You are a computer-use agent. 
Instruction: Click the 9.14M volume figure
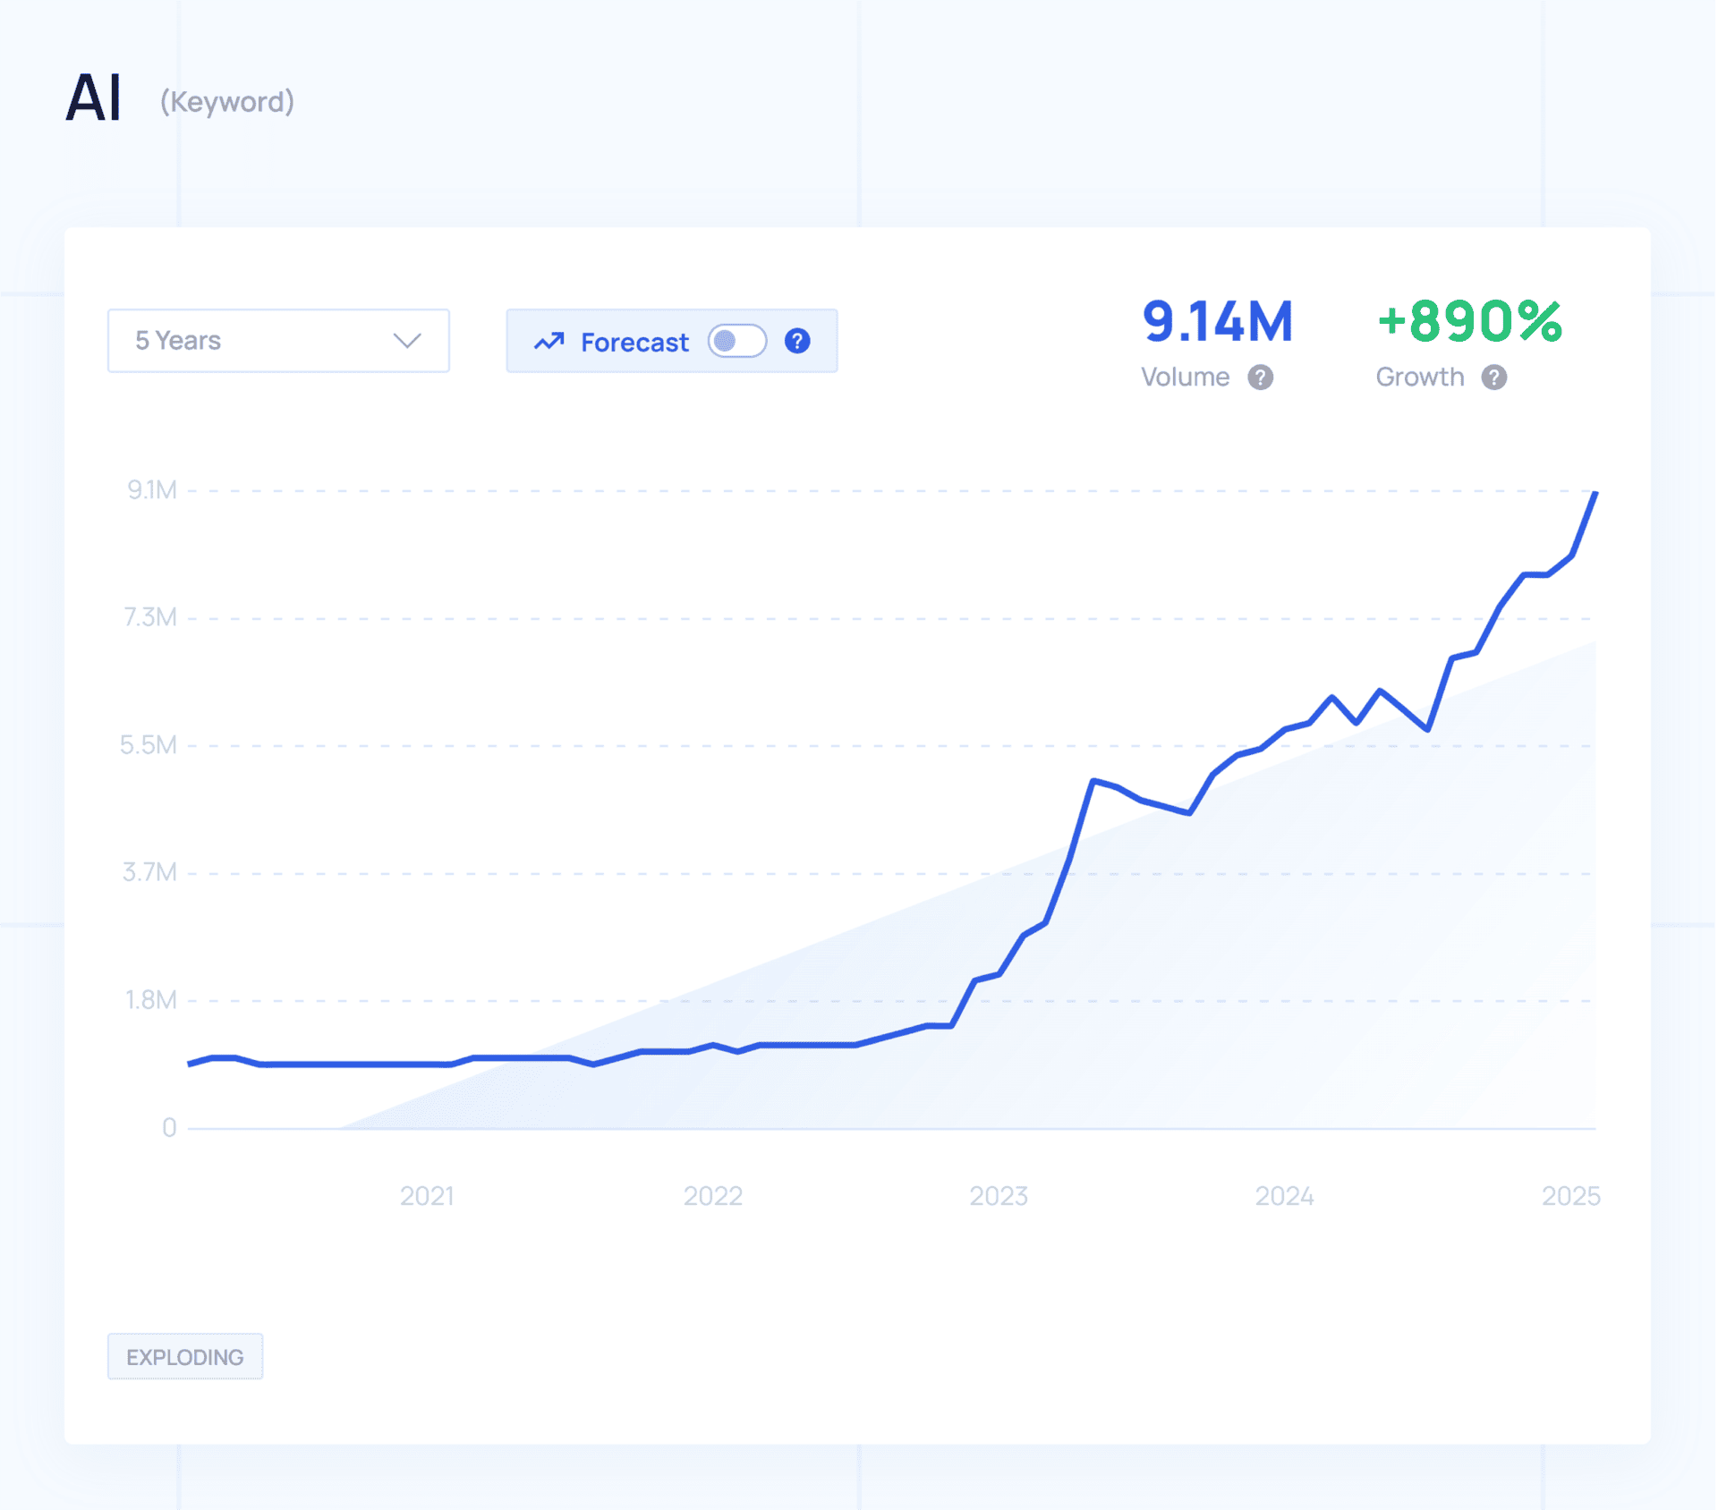pos(1217,322)
